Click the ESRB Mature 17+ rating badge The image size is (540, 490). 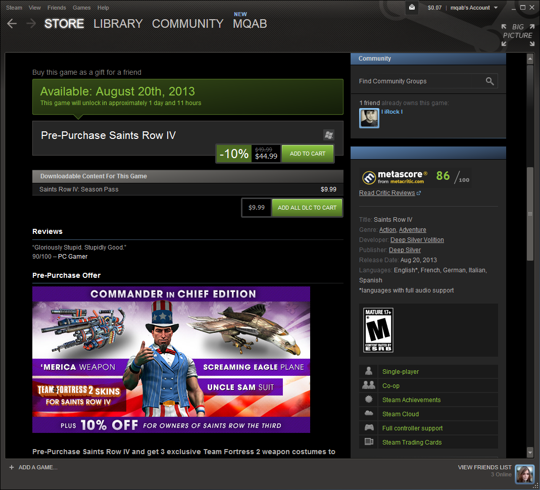pyautogui.click(x=378, y=330)
